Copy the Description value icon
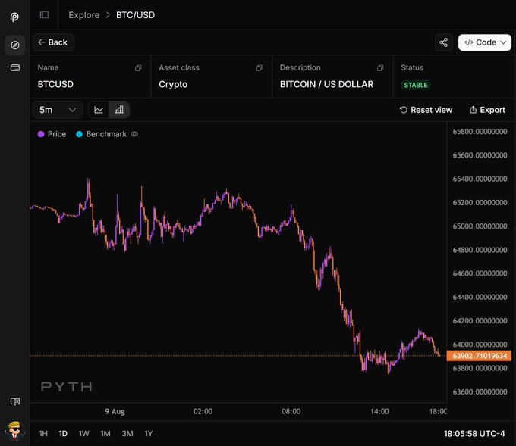Image resolution: width=516 pixels, height=446 pixels. point(380,67)
